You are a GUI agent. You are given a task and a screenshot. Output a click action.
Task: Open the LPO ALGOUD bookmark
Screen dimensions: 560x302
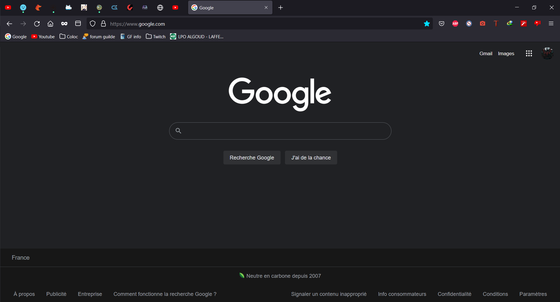click(197, 37)
